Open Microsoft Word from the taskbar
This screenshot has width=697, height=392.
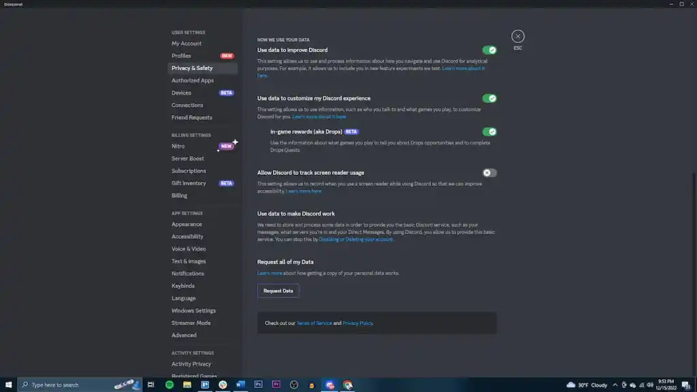240,385
